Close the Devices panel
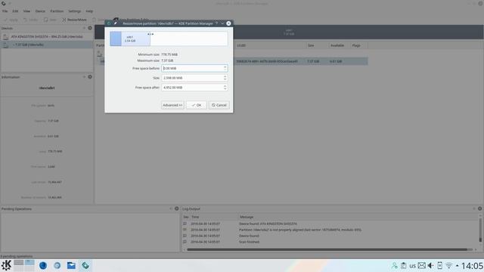 (x=90, y=28)
